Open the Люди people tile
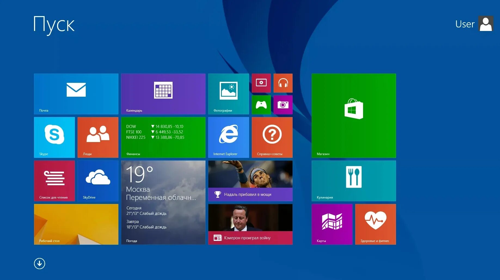 98,137
